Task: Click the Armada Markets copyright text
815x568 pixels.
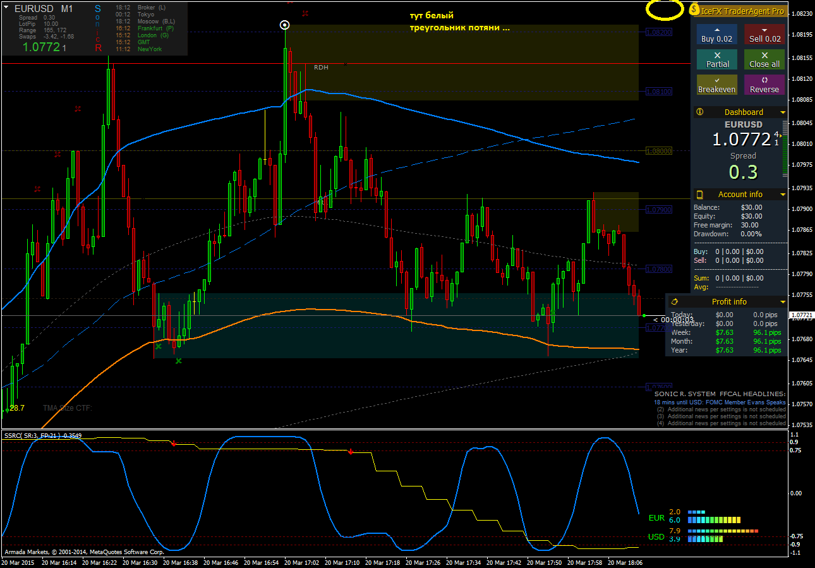Action: [x=84, y=552]
